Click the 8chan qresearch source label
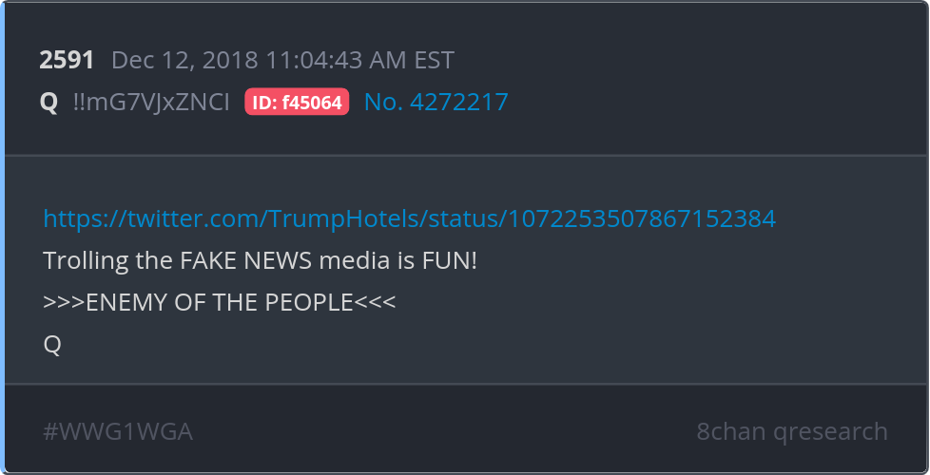 point(792,431)
